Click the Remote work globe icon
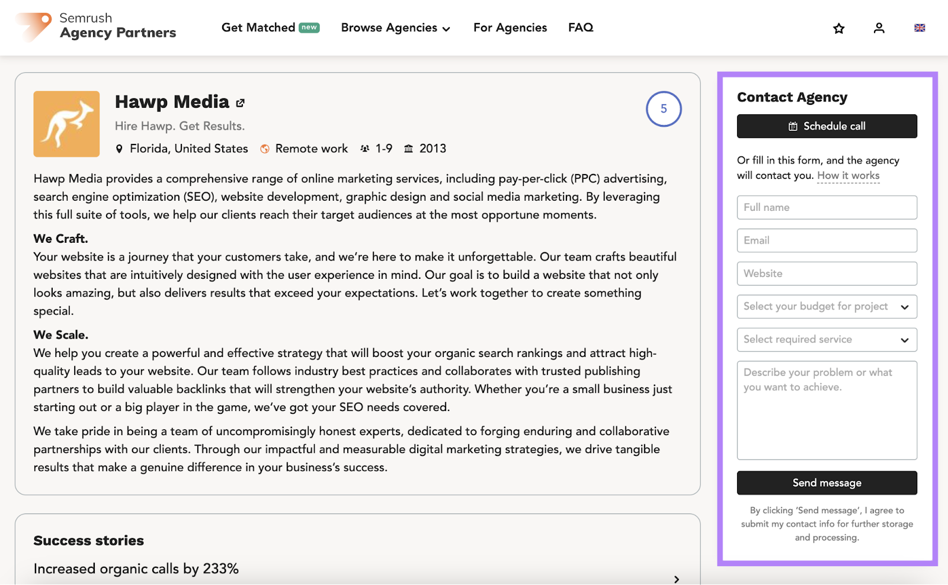 coord(265,149)
